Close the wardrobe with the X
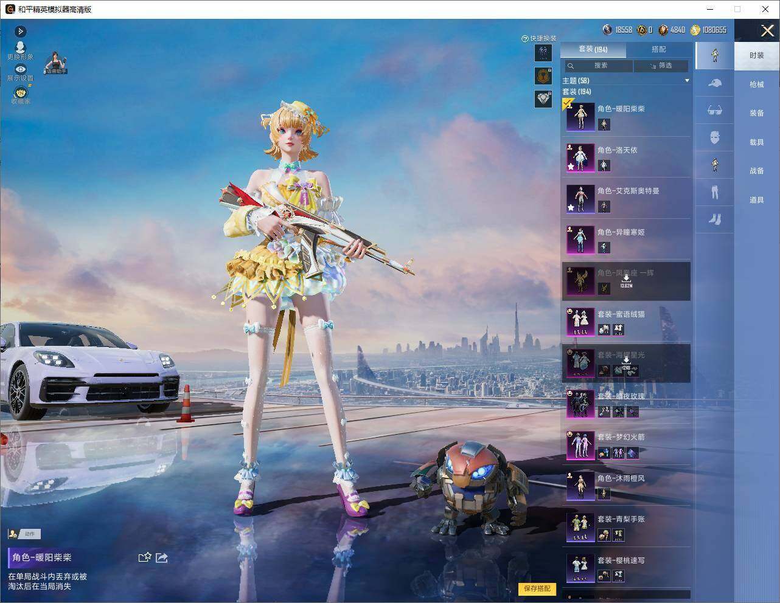The height and width of the screenshot is (603, 780). pos(767,30)
